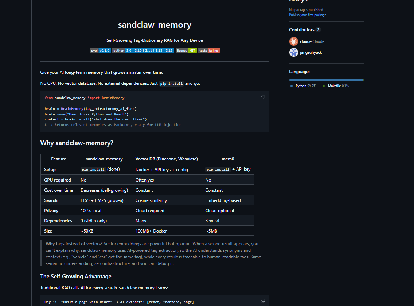
Task: Open claude's contributor profile name
Action: tap(305, 41)
